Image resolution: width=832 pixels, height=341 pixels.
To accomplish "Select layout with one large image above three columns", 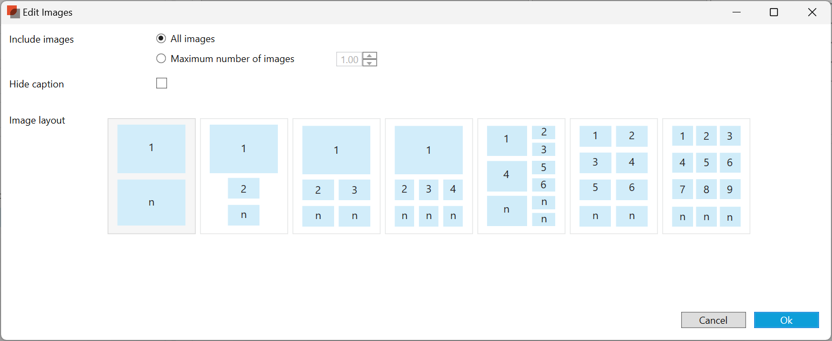I will (x=429, y=176).
